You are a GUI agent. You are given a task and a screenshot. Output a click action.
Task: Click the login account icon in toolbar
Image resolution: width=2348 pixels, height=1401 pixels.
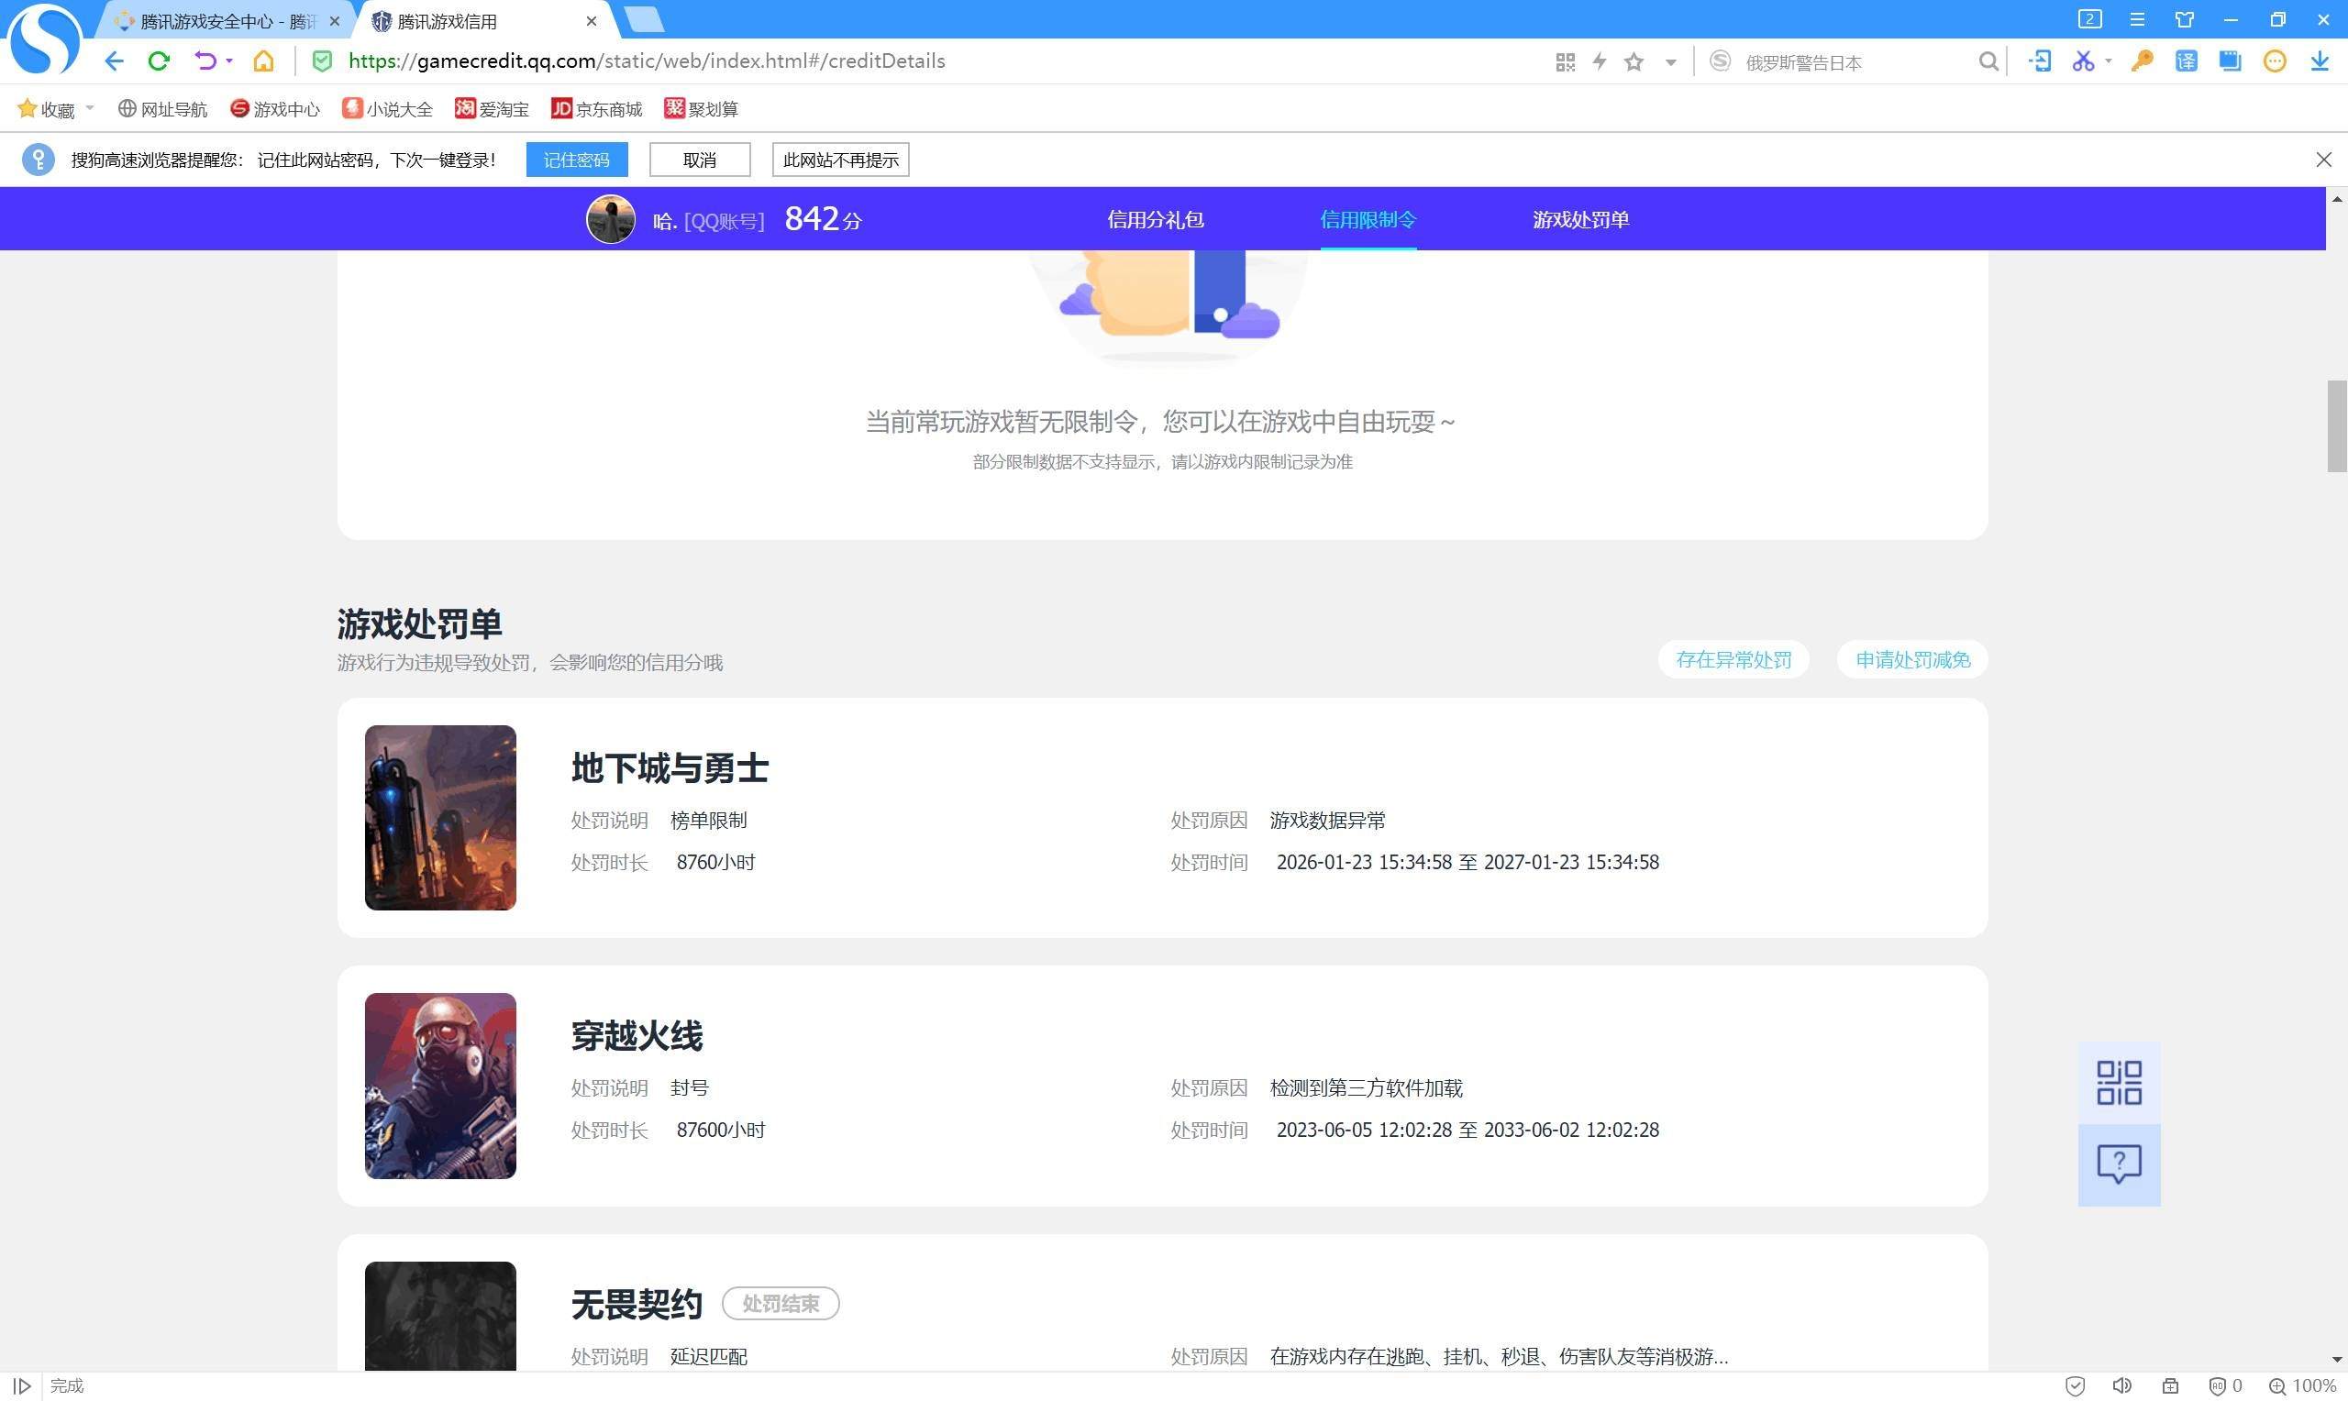(2039, 61)
